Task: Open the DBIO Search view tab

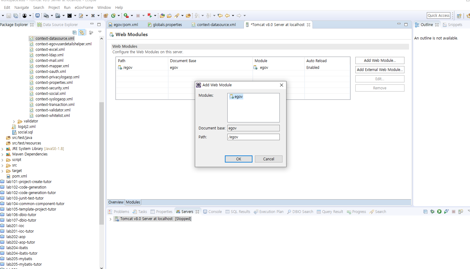Action: tap(300, 212)
